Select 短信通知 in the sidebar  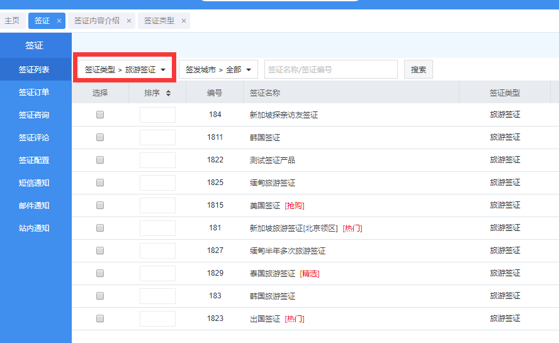tap(34, 183)
